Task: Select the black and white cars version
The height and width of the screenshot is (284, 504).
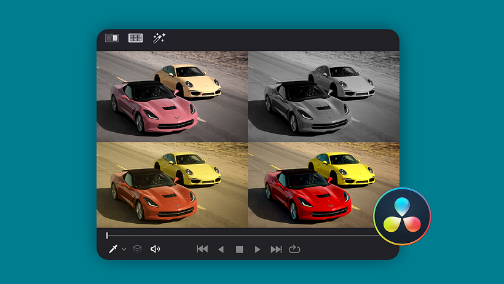Action: pos(323,95)
